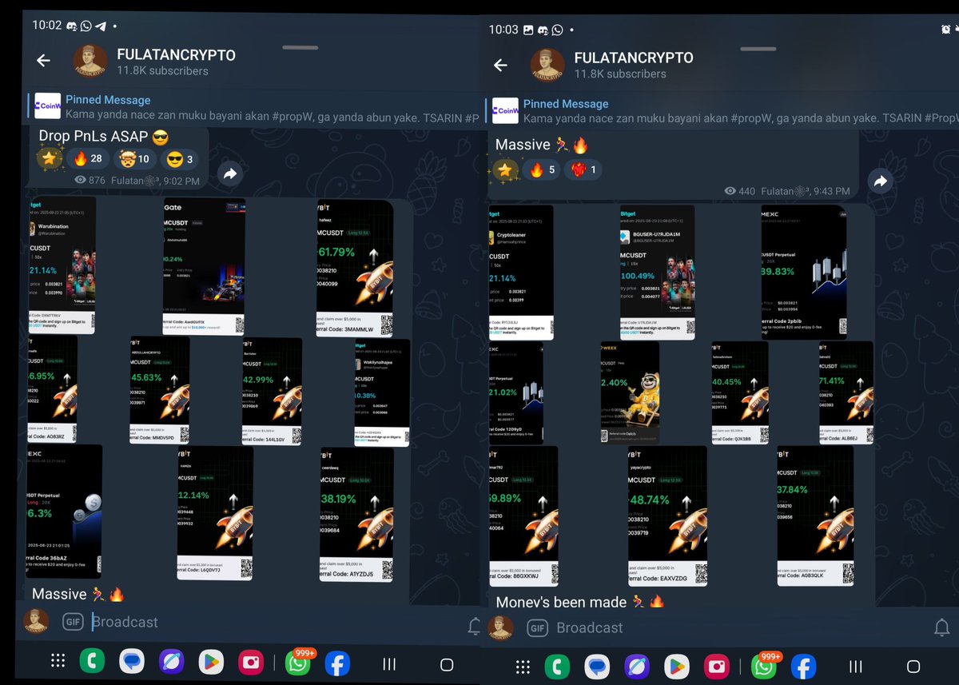
Task: Open WhatsApp with 999+ badge in left dock
Action: [x=298, y=663]
